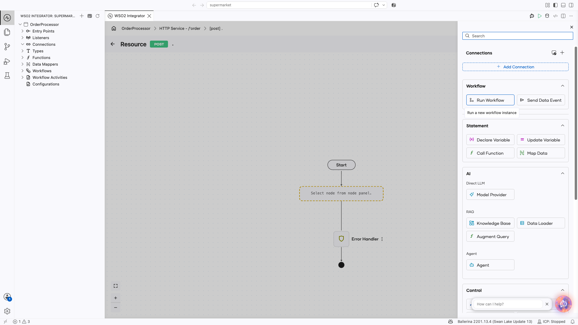578x325 pixels.
Task: Collapse the Statement section in node panel
Action: pos(563,125)
